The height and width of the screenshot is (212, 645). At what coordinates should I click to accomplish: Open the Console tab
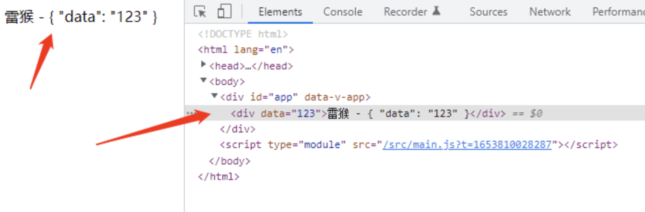tap(342, 12)
